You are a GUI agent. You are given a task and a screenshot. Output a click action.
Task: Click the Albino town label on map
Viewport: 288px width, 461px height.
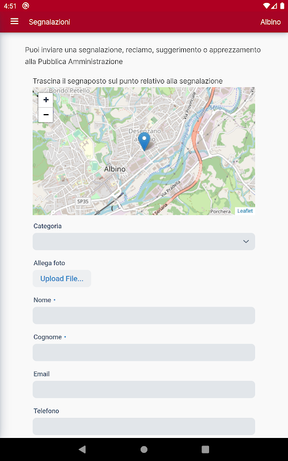tap(115, 169)
